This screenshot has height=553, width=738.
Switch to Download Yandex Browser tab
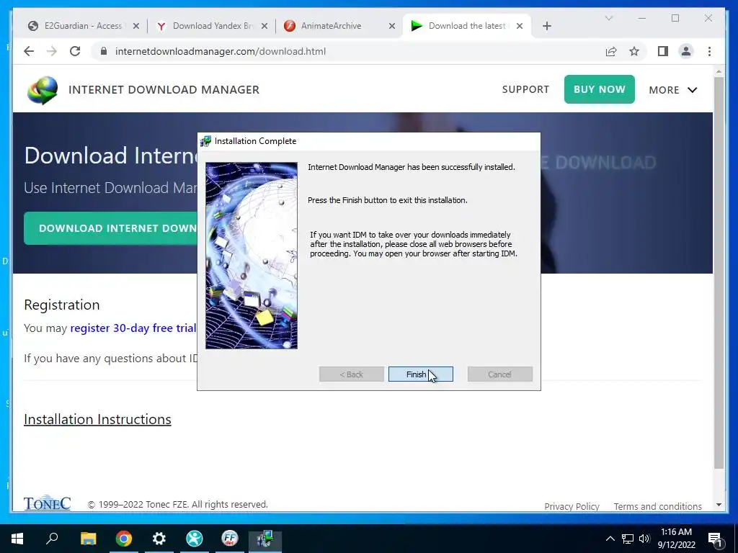[x=213, y=26]
